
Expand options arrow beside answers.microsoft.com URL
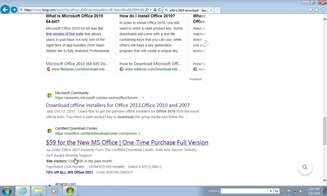pos(143,98)
